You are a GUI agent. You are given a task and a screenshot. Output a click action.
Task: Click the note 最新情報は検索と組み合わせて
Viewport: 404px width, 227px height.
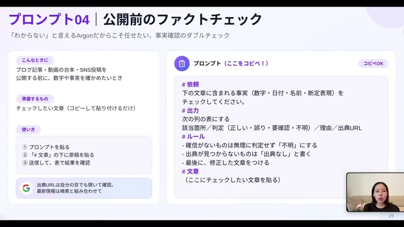click(70, 191)
